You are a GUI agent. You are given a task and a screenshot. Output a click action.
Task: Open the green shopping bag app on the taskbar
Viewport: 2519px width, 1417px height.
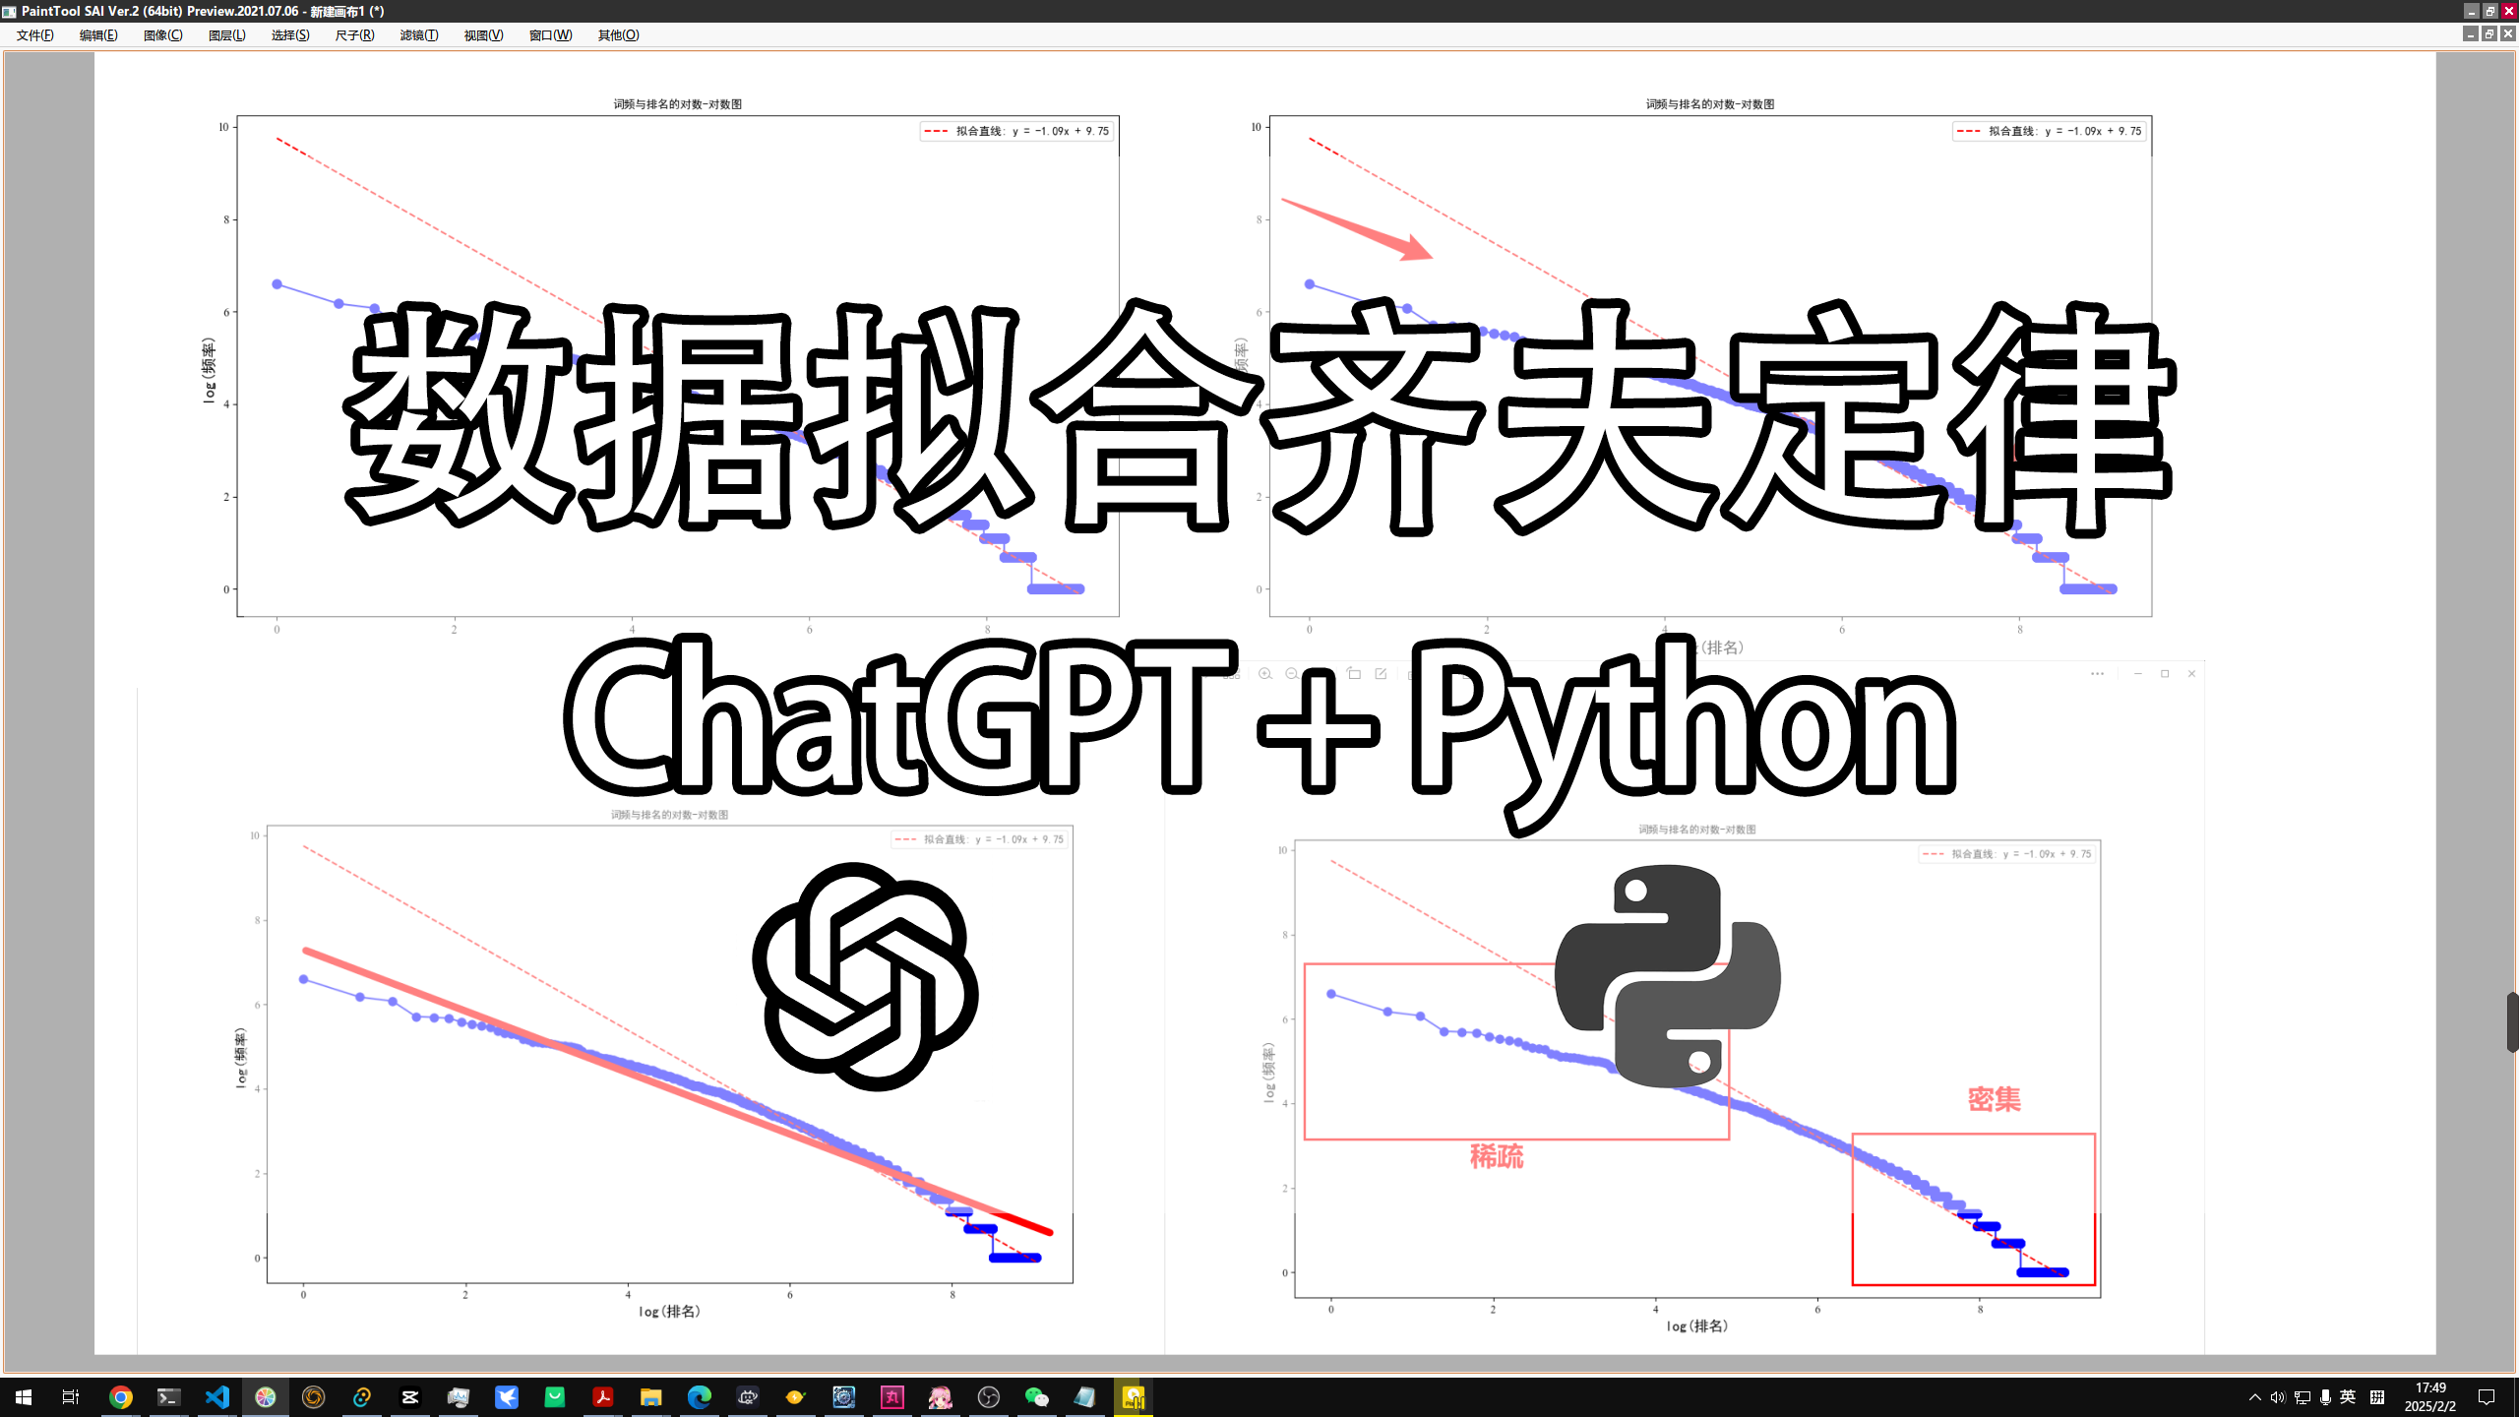click(x=554, y=1396)
